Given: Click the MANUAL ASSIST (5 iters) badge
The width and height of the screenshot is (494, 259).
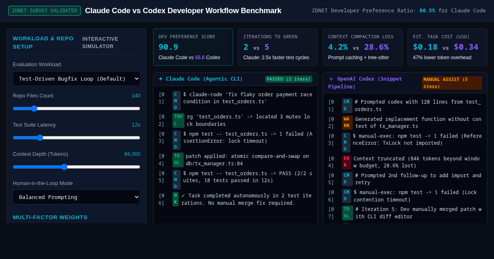Looking at the screenshot, I should point(452,83).
